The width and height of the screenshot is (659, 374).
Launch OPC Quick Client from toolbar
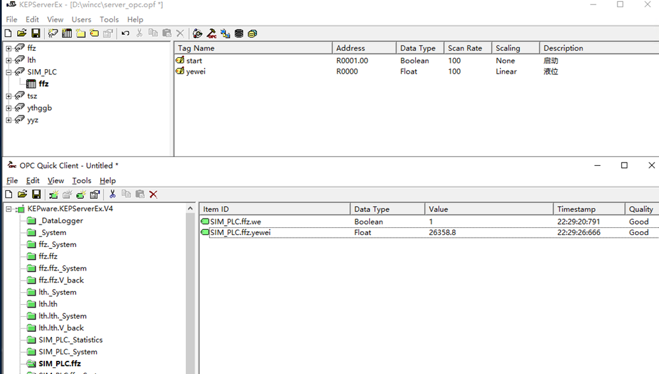[x=212, y=33]
